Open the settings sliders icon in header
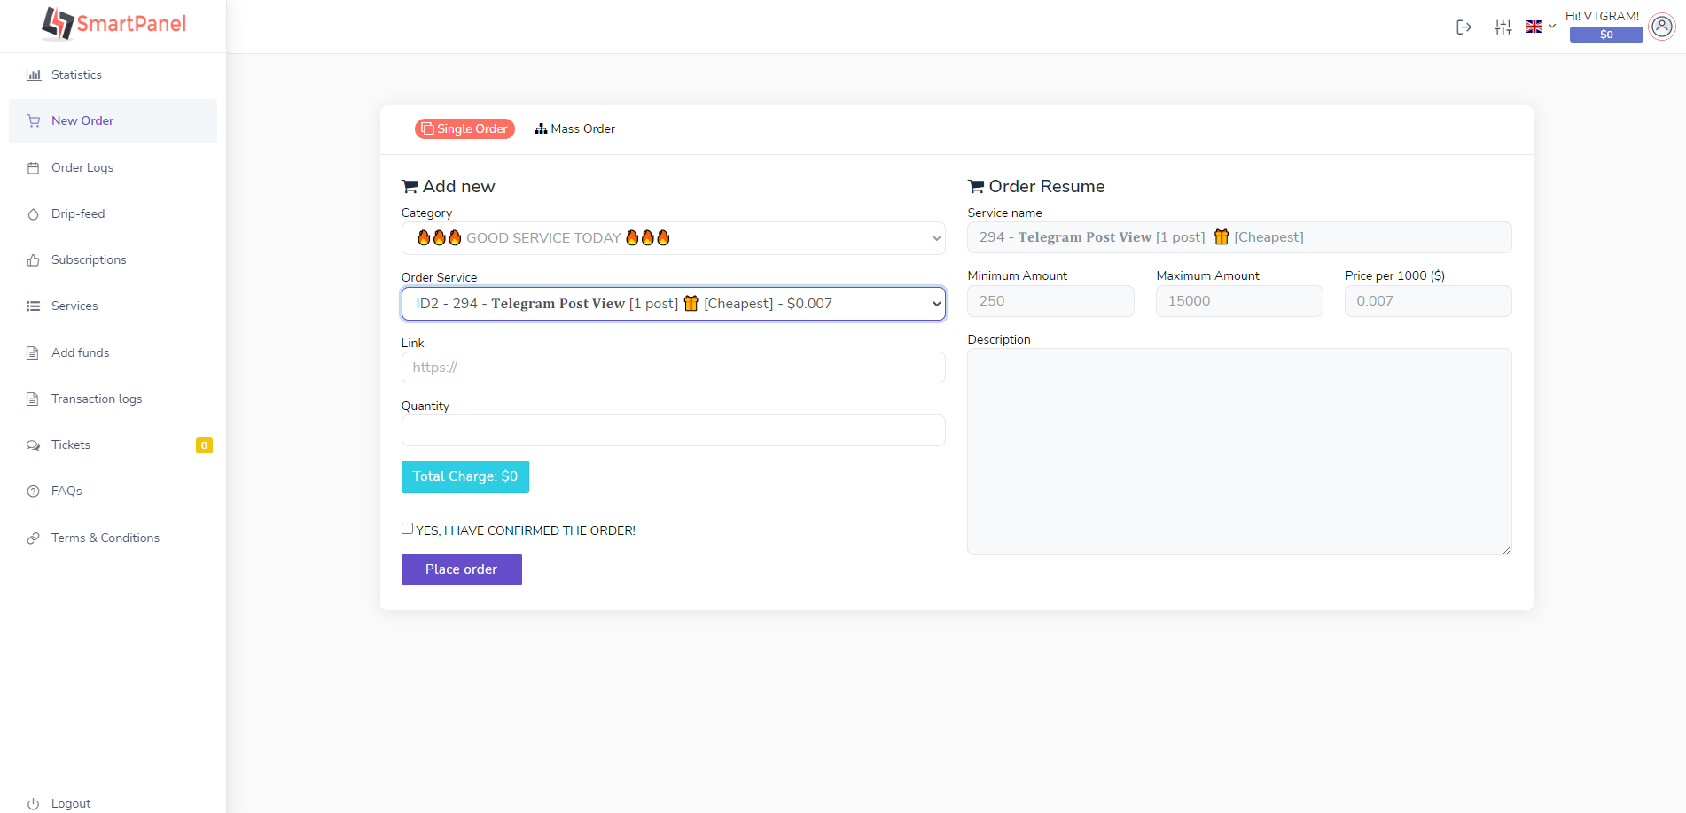Viewport: 1686px width, 813px height. click(x=1503, y=27)
